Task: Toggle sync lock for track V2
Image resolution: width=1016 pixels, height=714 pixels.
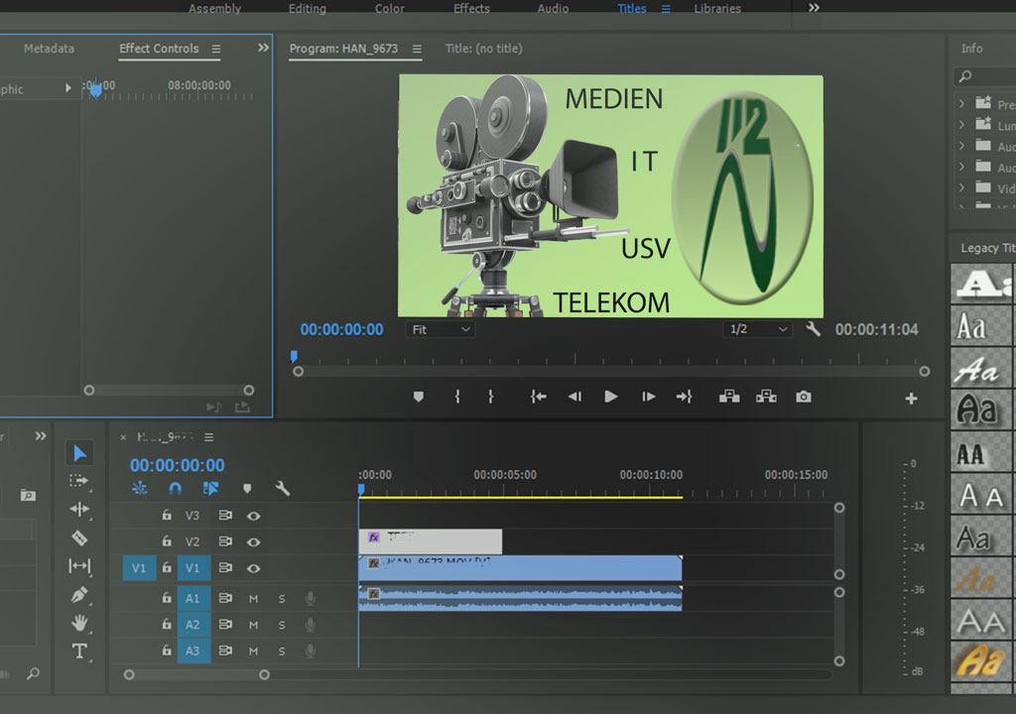Action: pos(225,541)
